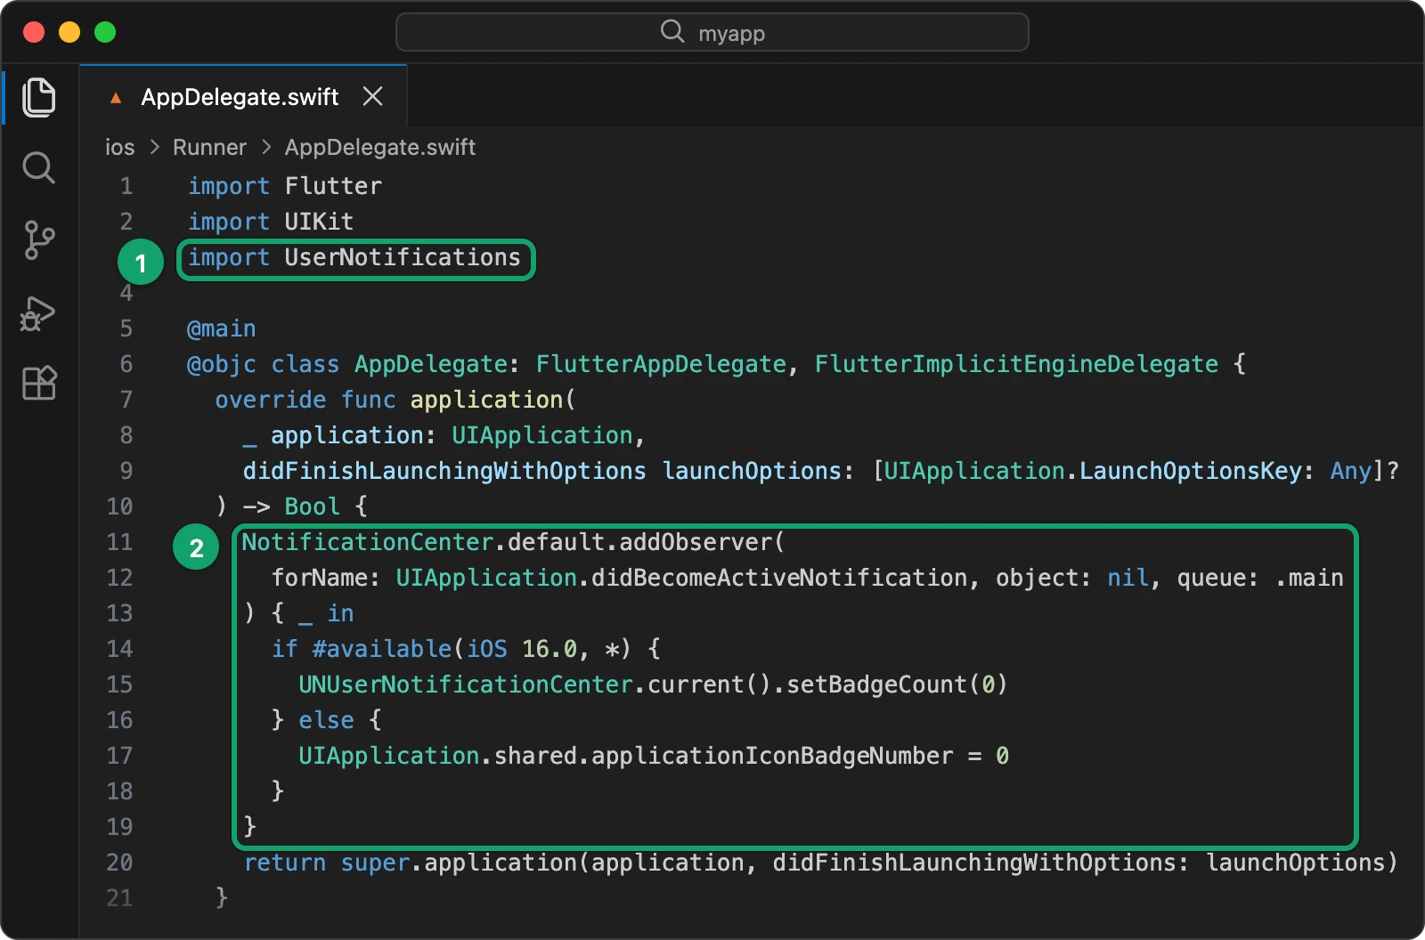This screenshot has height=940, width=1425.
Task: Click the override keyword on line 7
Action: point(271,400)
